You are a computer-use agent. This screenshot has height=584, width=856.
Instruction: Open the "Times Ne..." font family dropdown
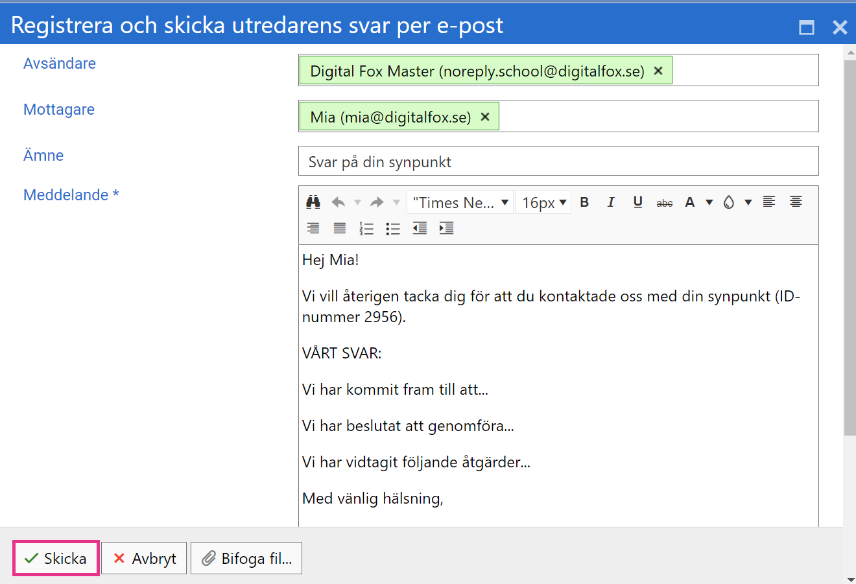tap(460, 202)
